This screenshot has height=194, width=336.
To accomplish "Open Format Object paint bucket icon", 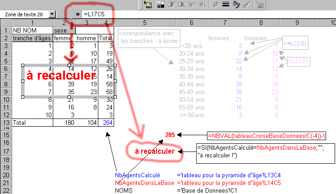I will pos(235,5).
